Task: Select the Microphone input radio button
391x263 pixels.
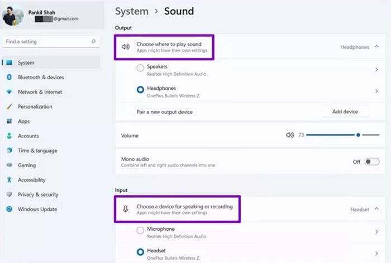Action: tap(140, 231)
